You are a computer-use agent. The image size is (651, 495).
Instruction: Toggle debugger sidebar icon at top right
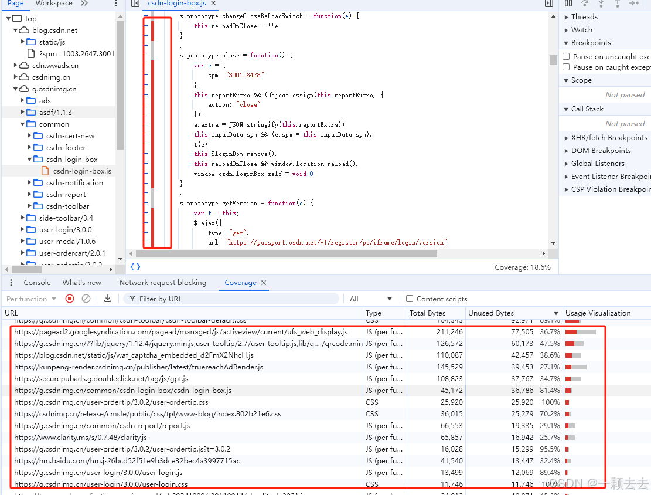click(x=549, y=4)
